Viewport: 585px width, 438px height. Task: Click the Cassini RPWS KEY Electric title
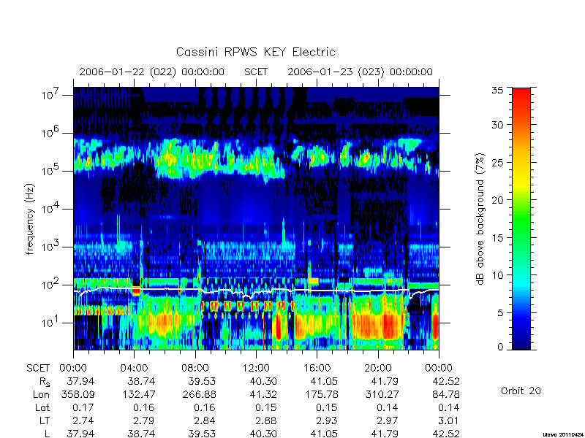[255, 52]
